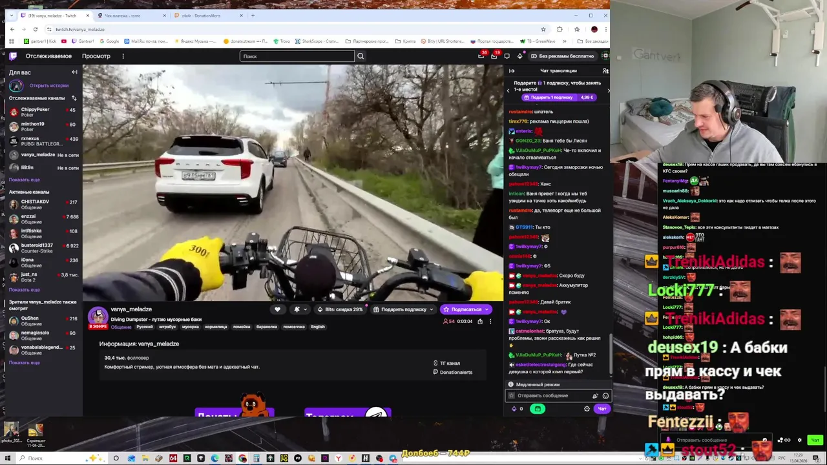Open the 'Просмотр' browse tab
The height and width of the screenshot is (465, 827).
click(x=96, y=56)
